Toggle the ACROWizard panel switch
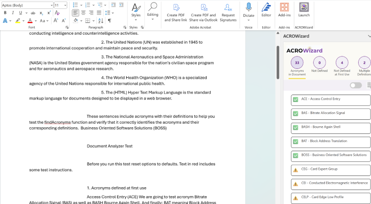371x204 pixels. (x=356, y=85)
